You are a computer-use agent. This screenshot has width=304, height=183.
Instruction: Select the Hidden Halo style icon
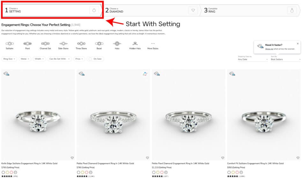(136, 45)
